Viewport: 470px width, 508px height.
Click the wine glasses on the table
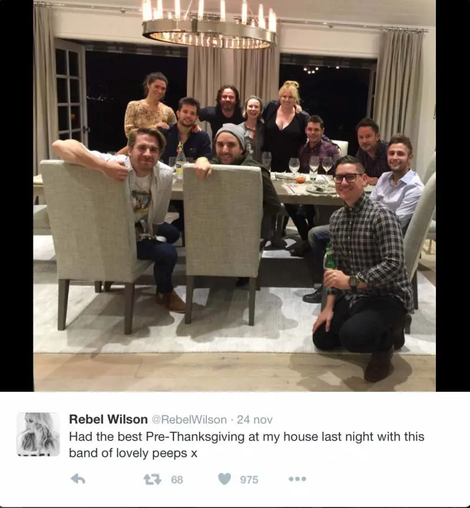click(x=311, y=167)
